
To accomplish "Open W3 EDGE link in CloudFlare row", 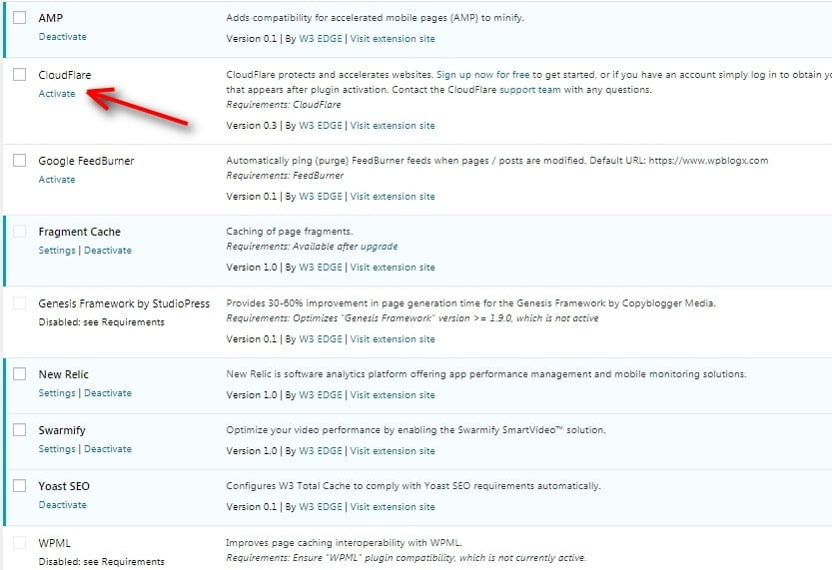I will 321,126.
